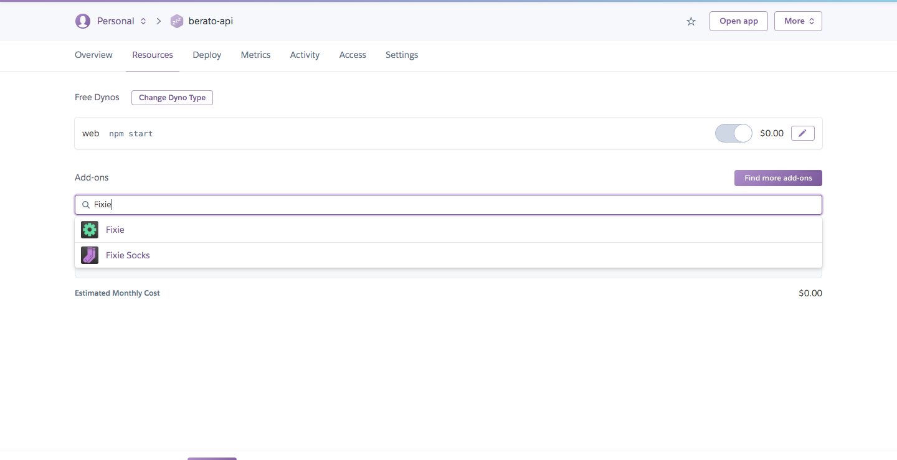The image size is (897, 460).
Task: Choose Fixie from the add-on suggestions
Action: 448,230
